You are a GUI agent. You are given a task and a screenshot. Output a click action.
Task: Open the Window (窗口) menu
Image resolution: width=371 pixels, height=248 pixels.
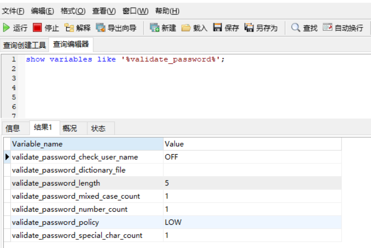[135, 11]
